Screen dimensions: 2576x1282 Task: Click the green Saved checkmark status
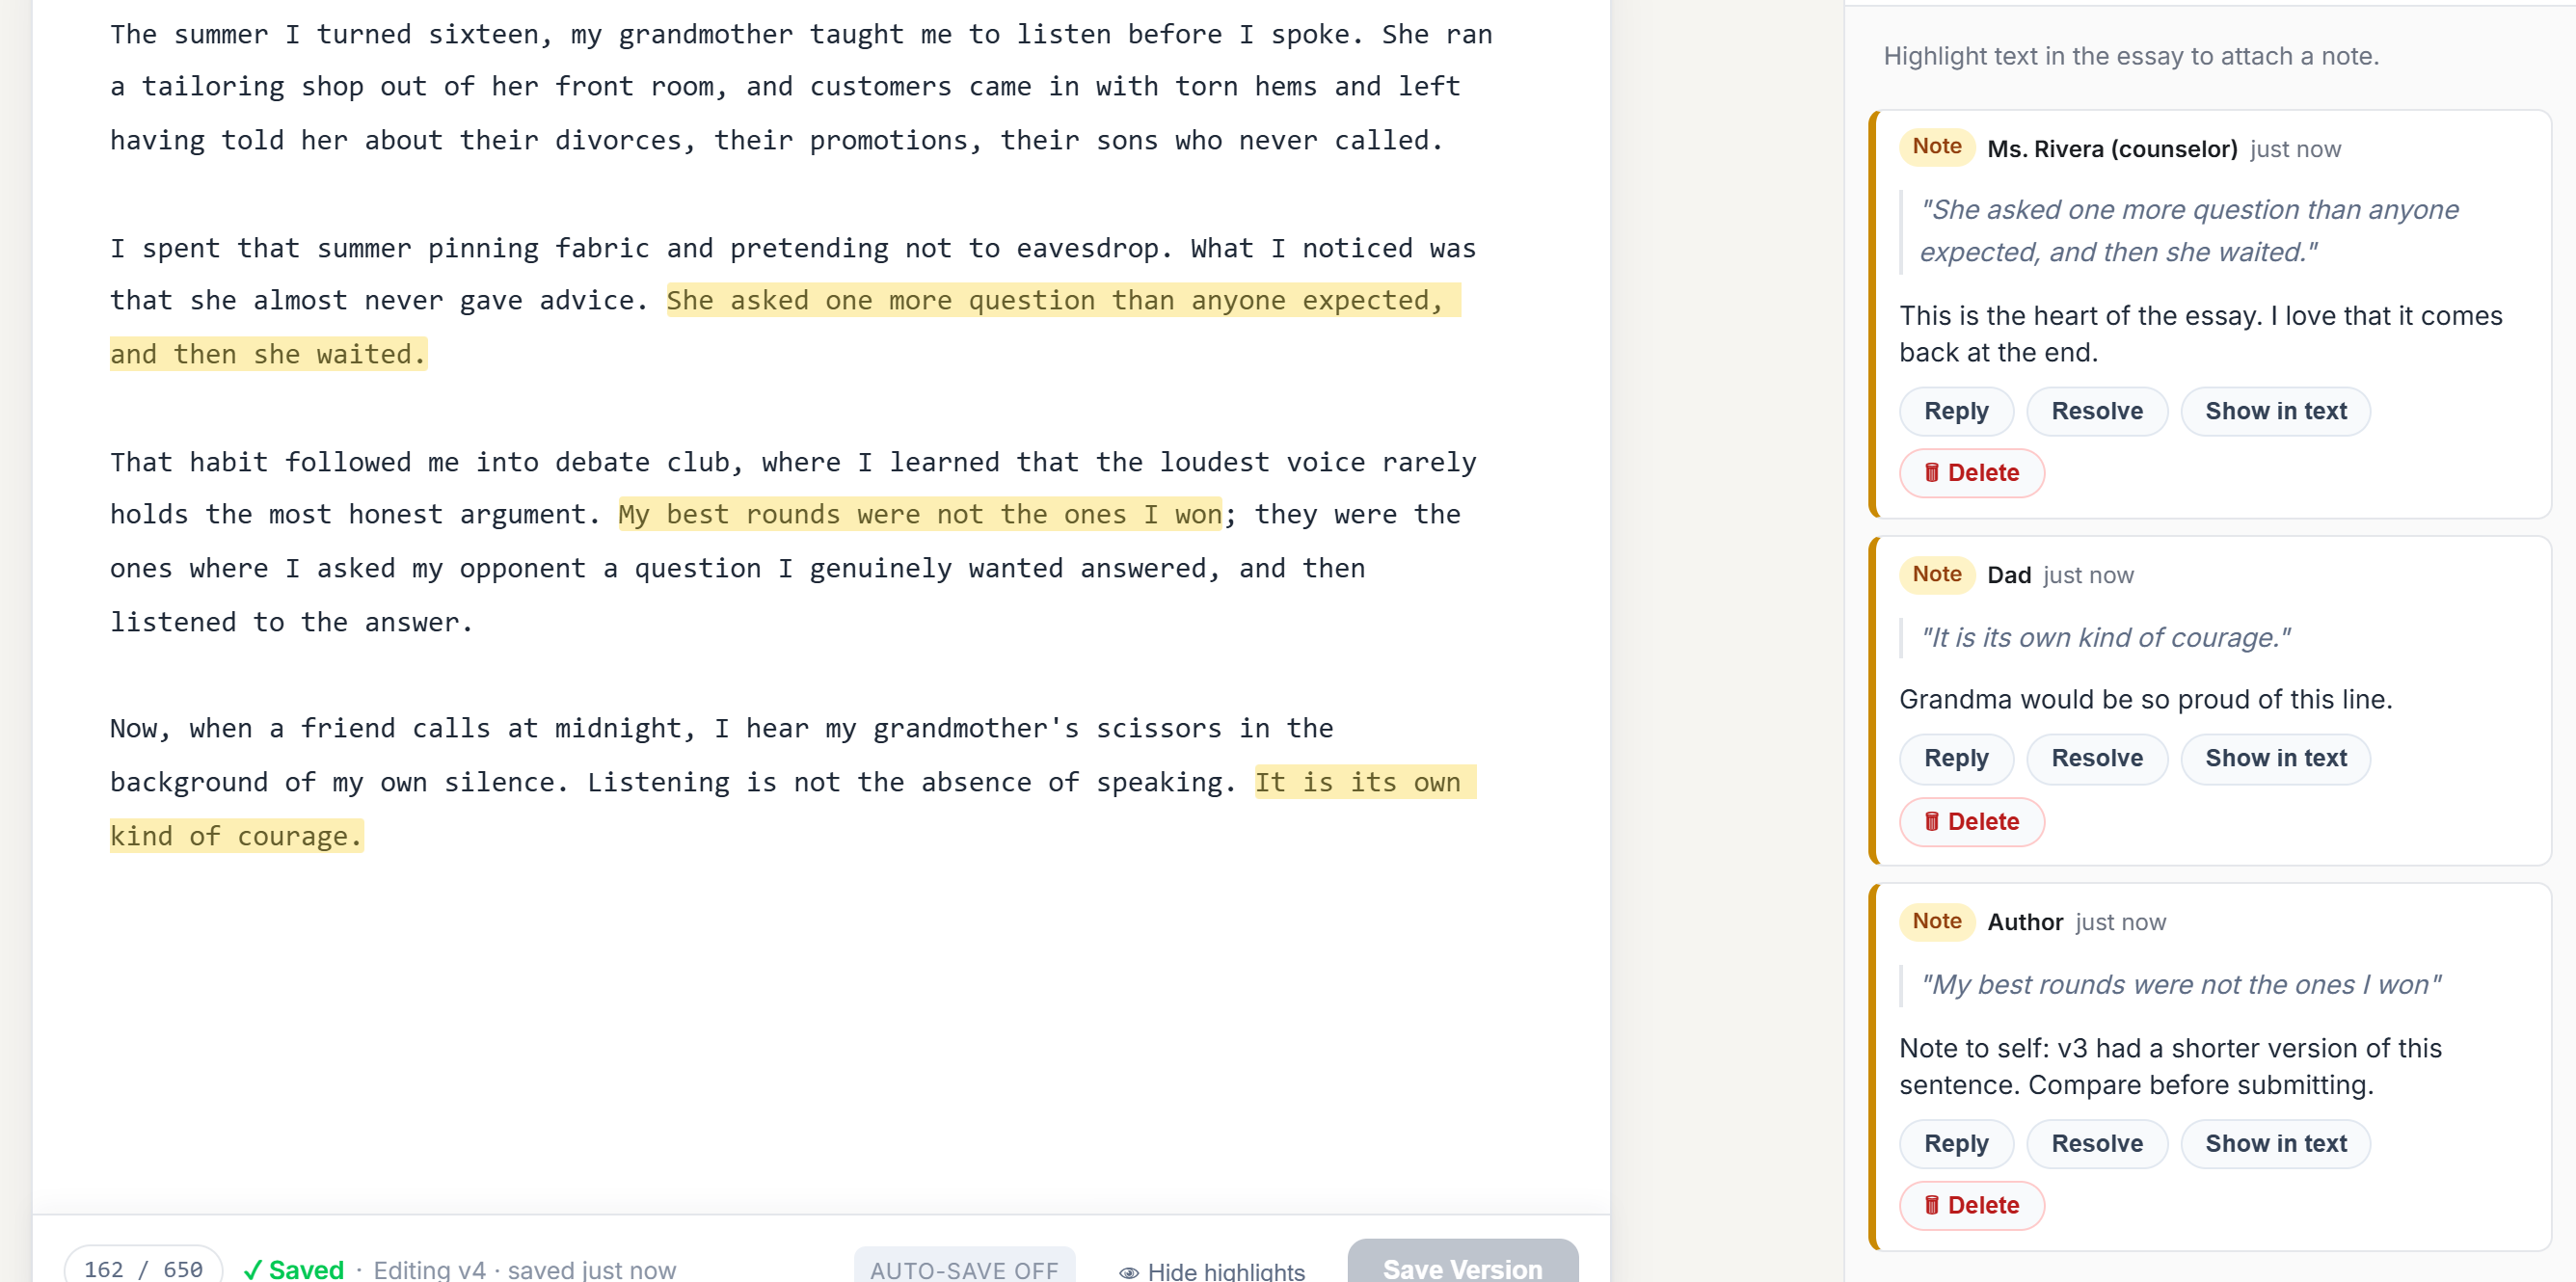[x=294, y=1269]
